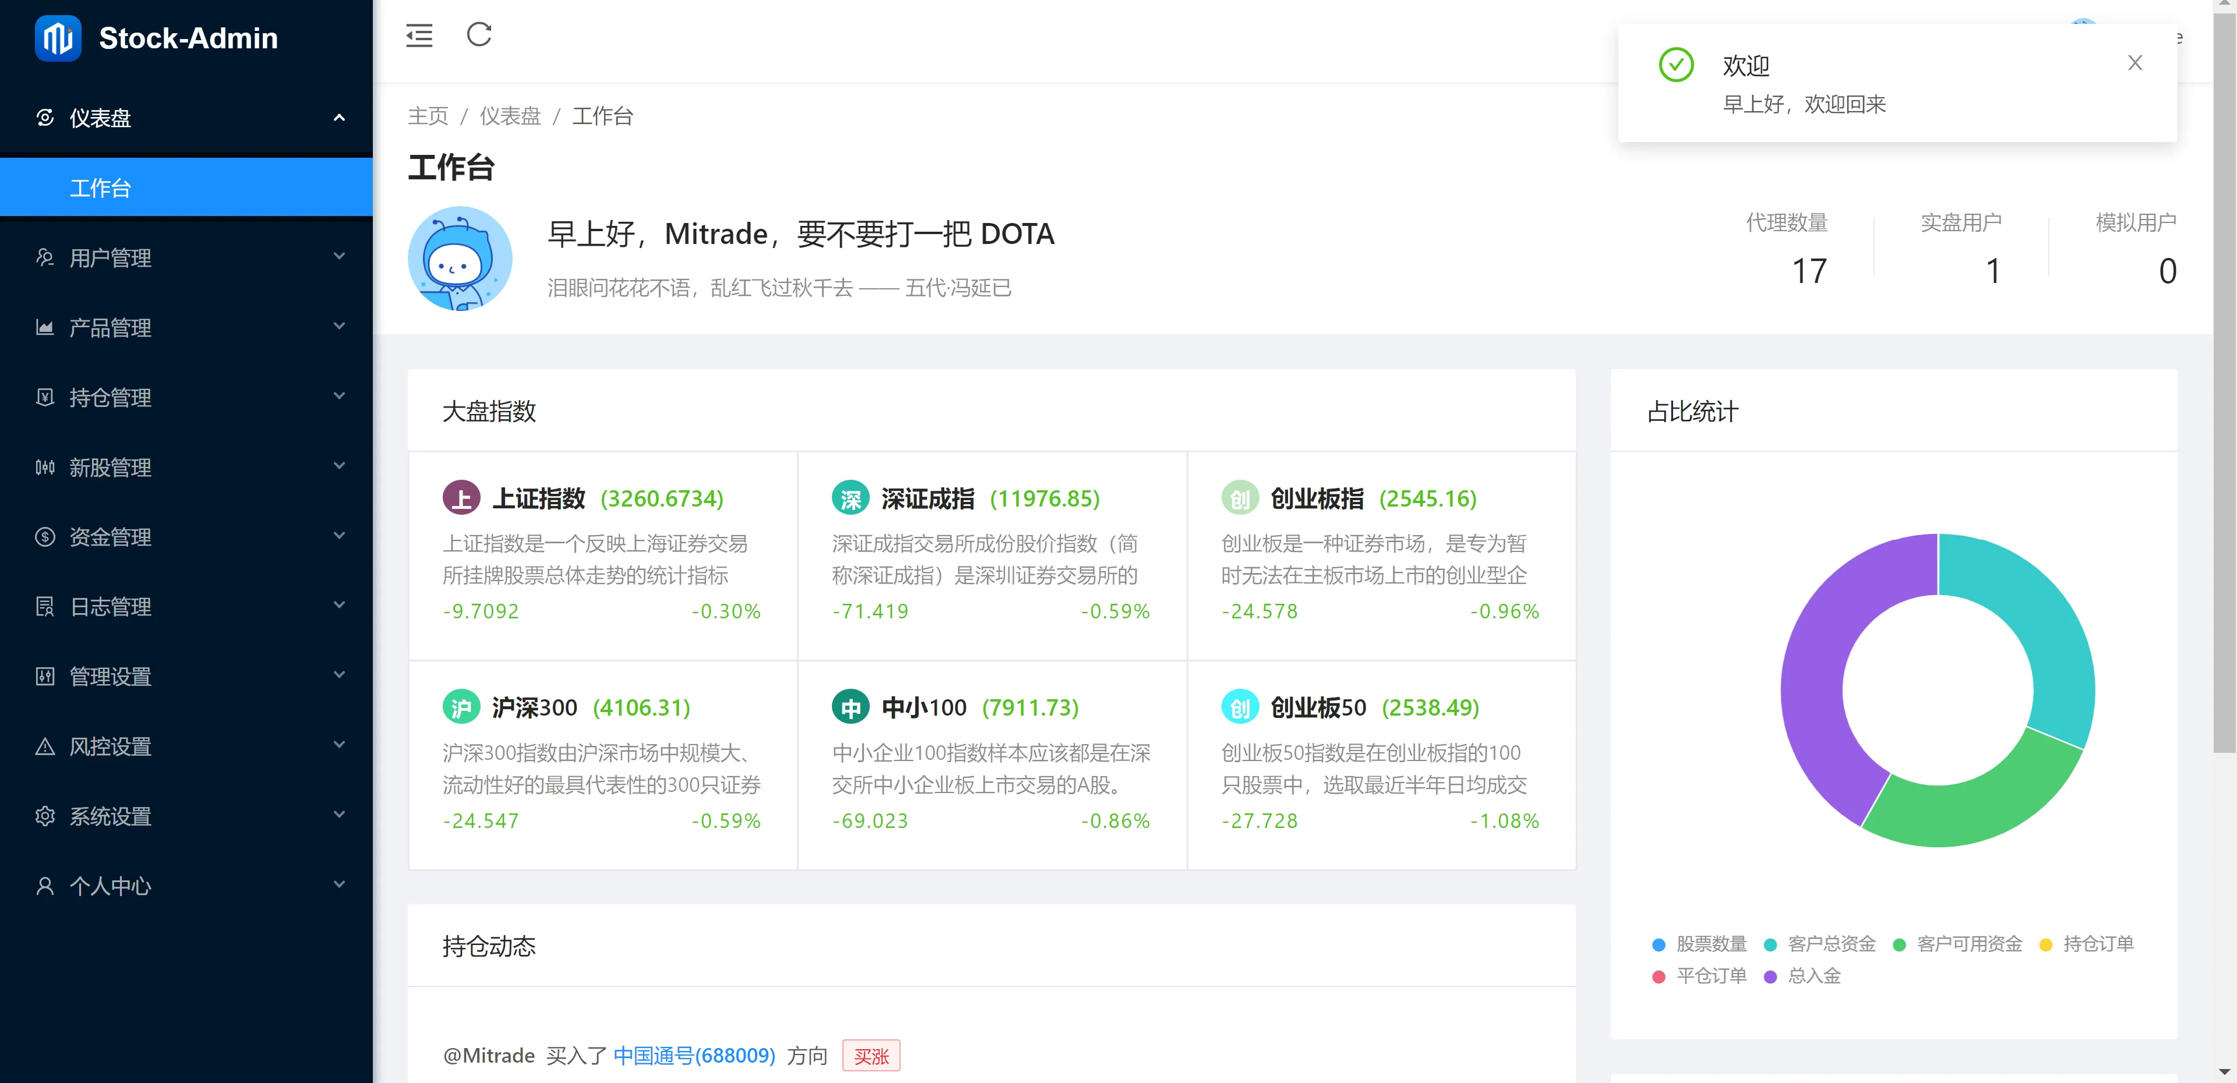This screenshot has height=1083, width=2237.
Task: Collapse the 仪表盘 sidebar menu
Action: (x=186, y=118)
